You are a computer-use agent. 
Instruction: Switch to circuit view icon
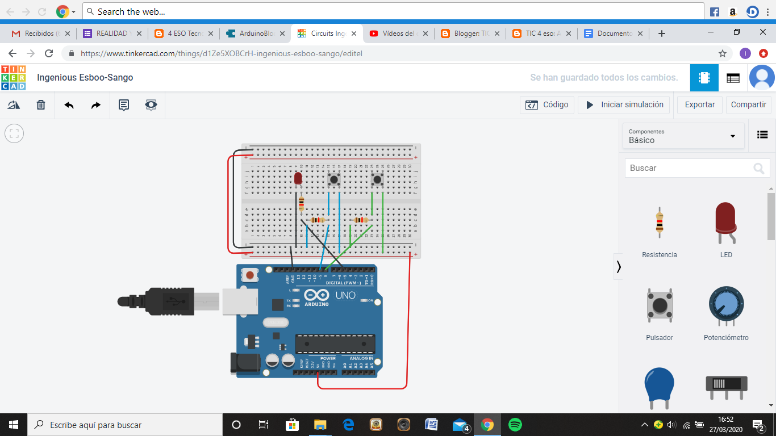click(x=704, y=78)
